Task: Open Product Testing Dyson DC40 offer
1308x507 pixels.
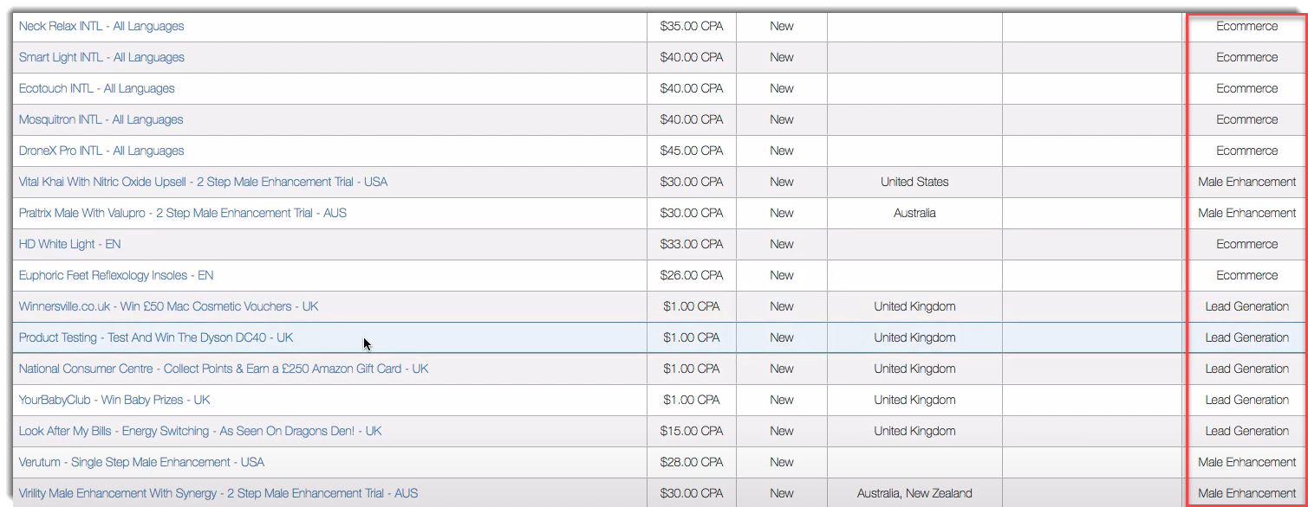Action: (156, 337)
